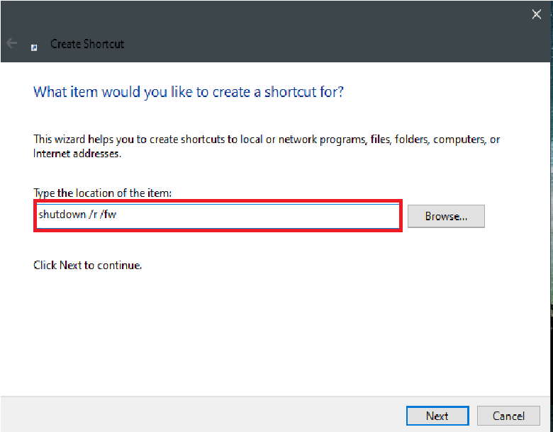Image resolution: width=553 pixels, height=432 pixels.
Task: Open the Browse... file picker button
Action: (446, 216)
